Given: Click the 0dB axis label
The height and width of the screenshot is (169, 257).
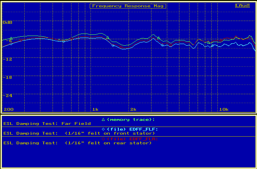Looking at the screenshot, I should click(8, 23).
